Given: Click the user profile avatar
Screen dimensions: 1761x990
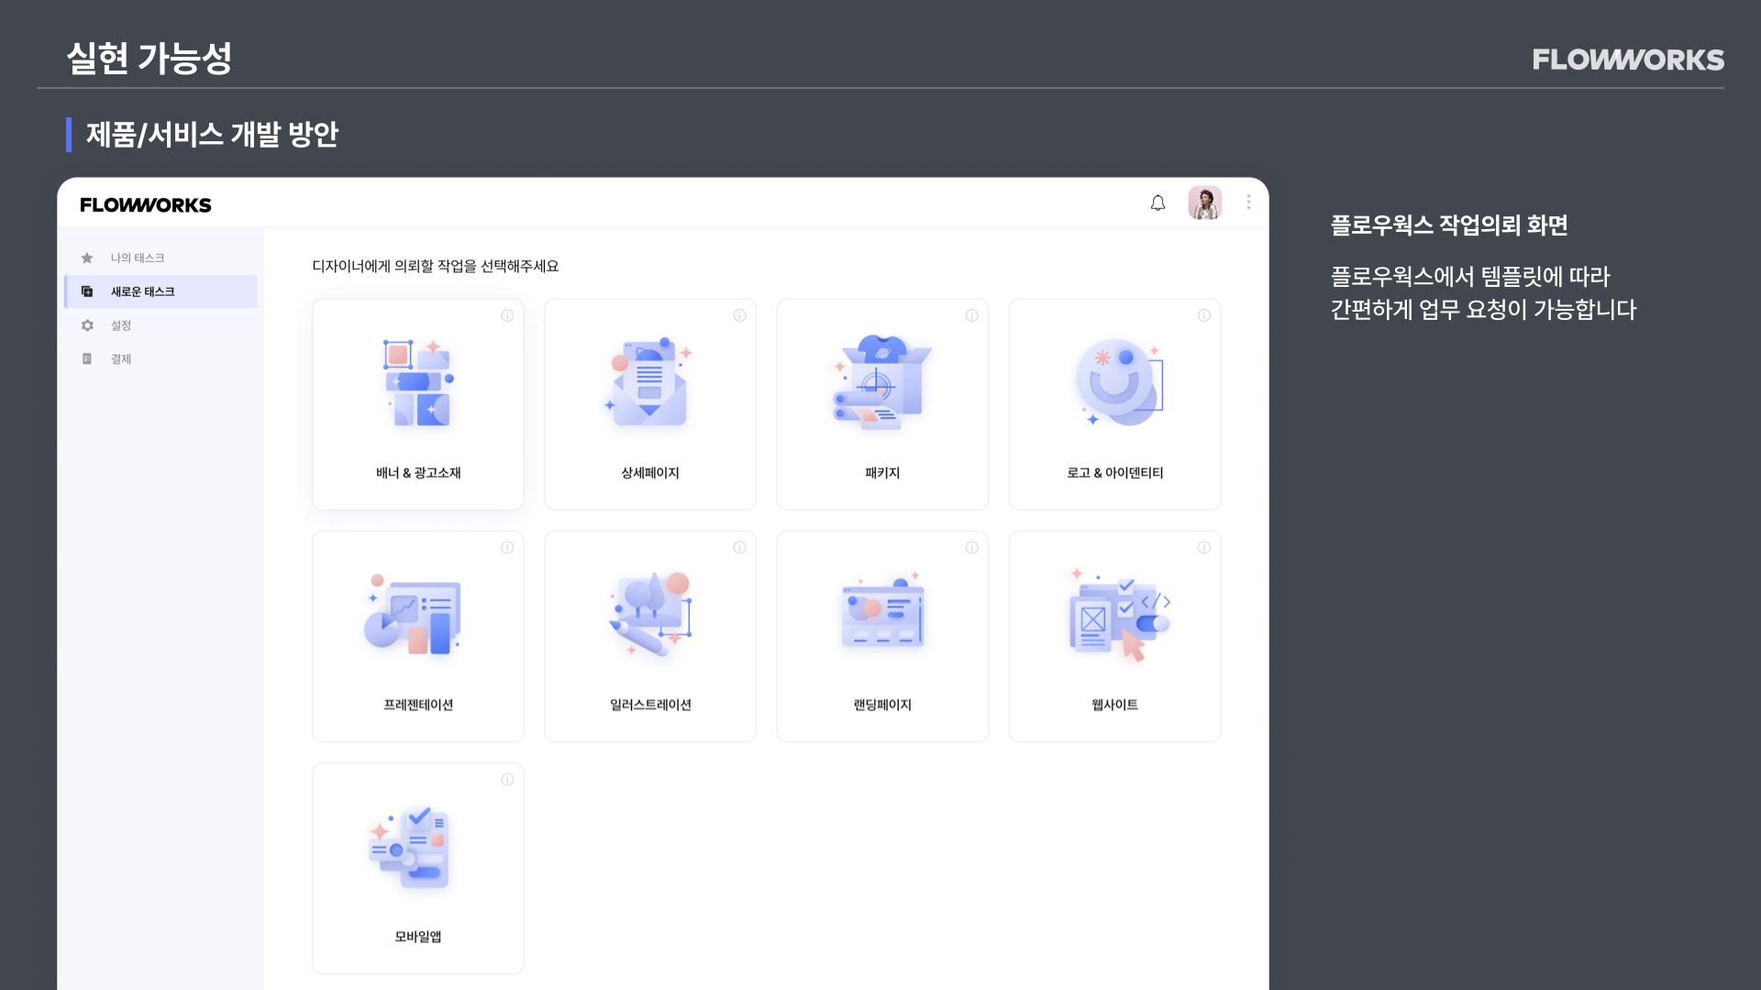Looking at the screenshot, I should [1204, 203].
